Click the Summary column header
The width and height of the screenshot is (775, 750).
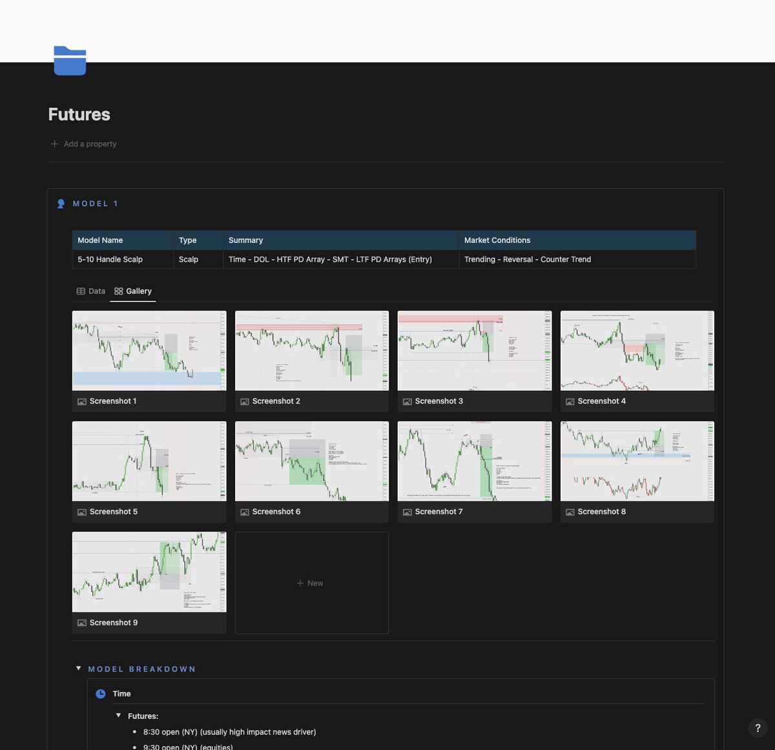(x=341, y=240)
